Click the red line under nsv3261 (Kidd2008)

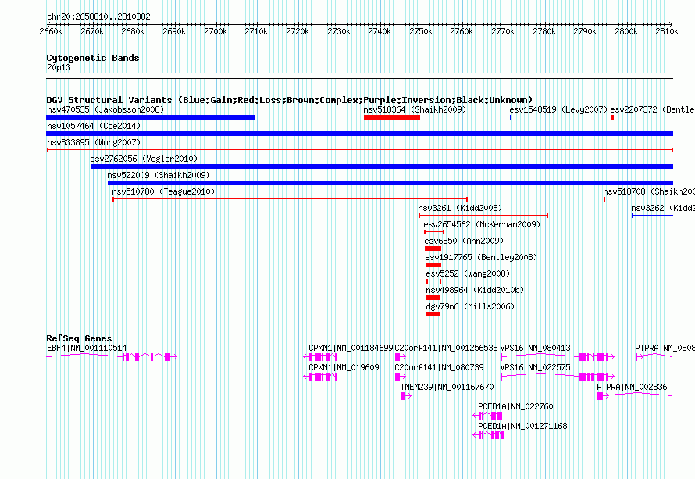[483, 216]
